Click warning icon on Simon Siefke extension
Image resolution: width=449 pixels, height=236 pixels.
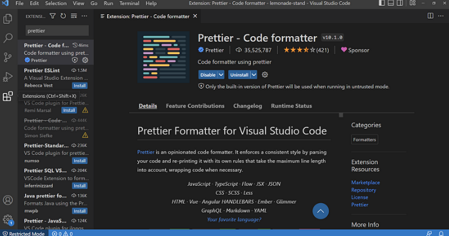[x=85, y=135]
